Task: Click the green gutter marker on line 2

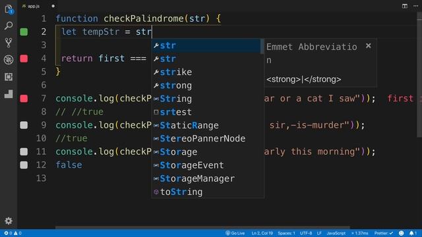Action: [24, 32]
